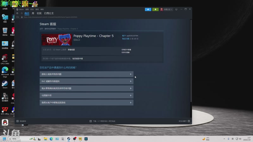Expand the DLC 或额外内容遗失 option
This screenshot has width=253, height=142.
point(86,81)
